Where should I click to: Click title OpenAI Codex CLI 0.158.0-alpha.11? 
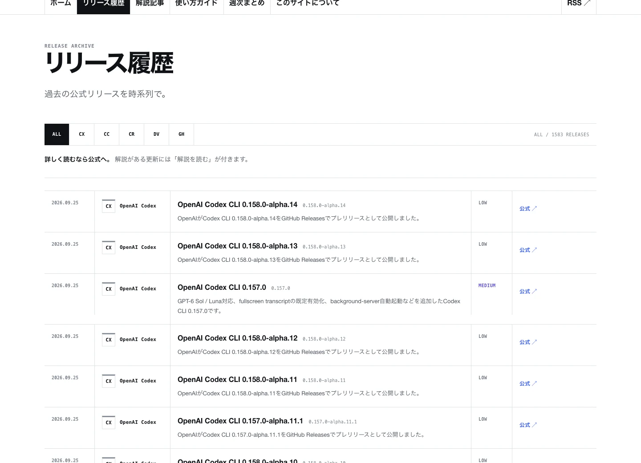237,380
